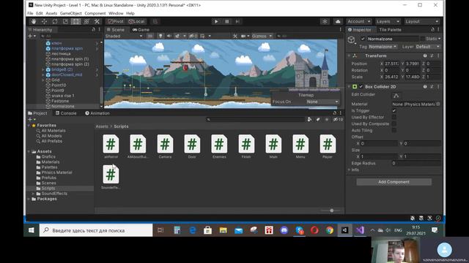Click the Add Component button
469x263 pixels.
[x=394, y=182]
